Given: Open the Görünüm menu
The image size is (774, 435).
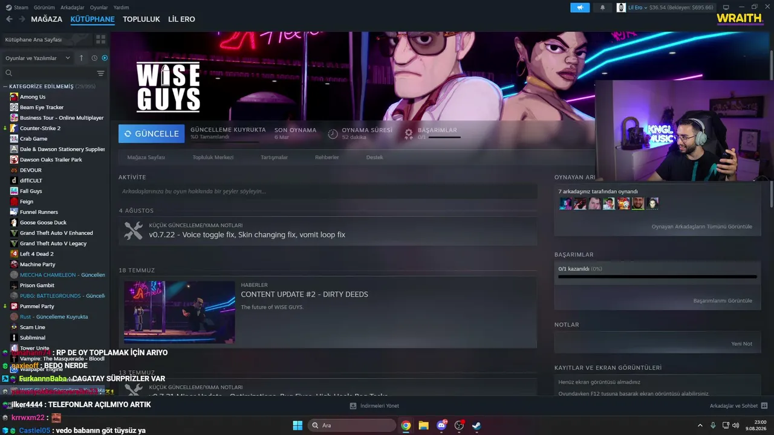Looking at the screenshot, I should [x=44, y=8].
